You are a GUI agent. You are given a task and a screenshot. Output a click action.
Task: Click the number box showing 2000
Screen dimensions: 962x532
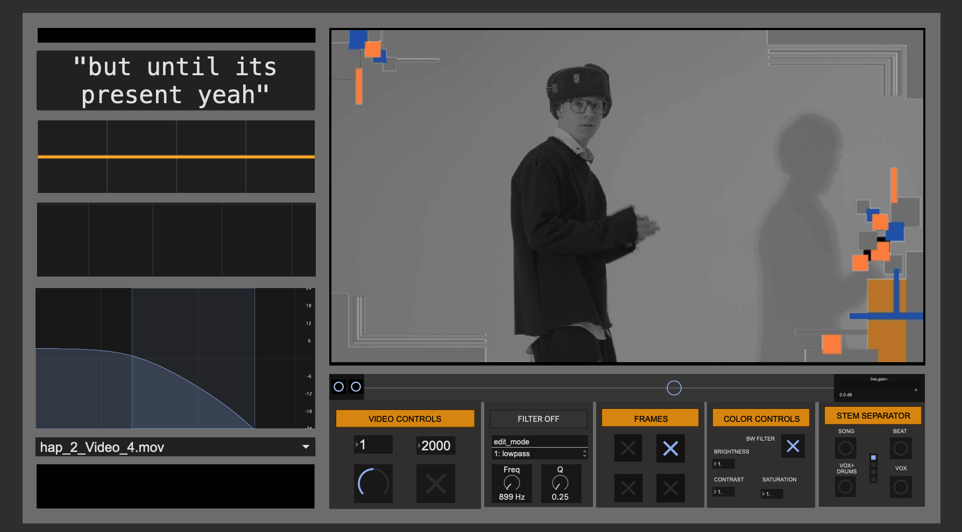(436, 445)
